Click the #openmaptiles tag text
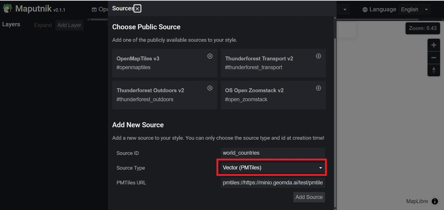Image resolution: width=444 pixels, height=210 pixels. click(x=133, y=67)
